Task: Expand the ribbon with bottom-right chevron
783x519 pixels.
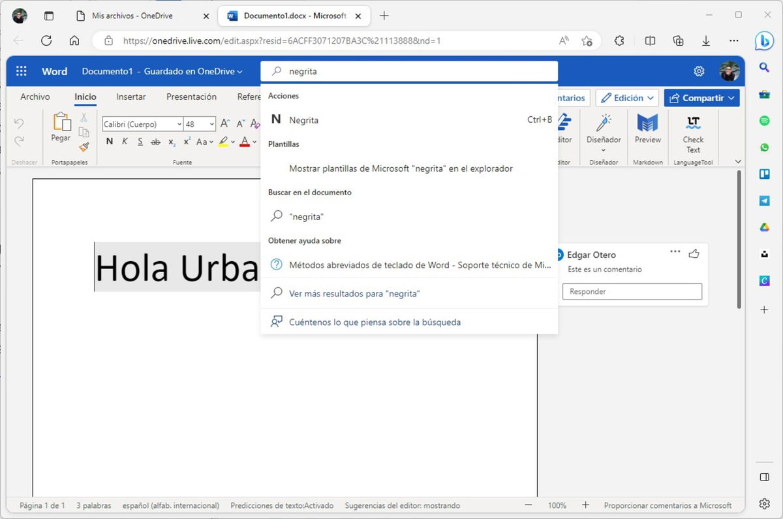Action: (738, 161)
